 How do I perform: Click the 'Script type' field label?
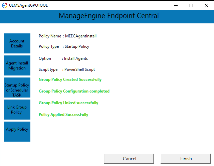(x=48, y=69)
